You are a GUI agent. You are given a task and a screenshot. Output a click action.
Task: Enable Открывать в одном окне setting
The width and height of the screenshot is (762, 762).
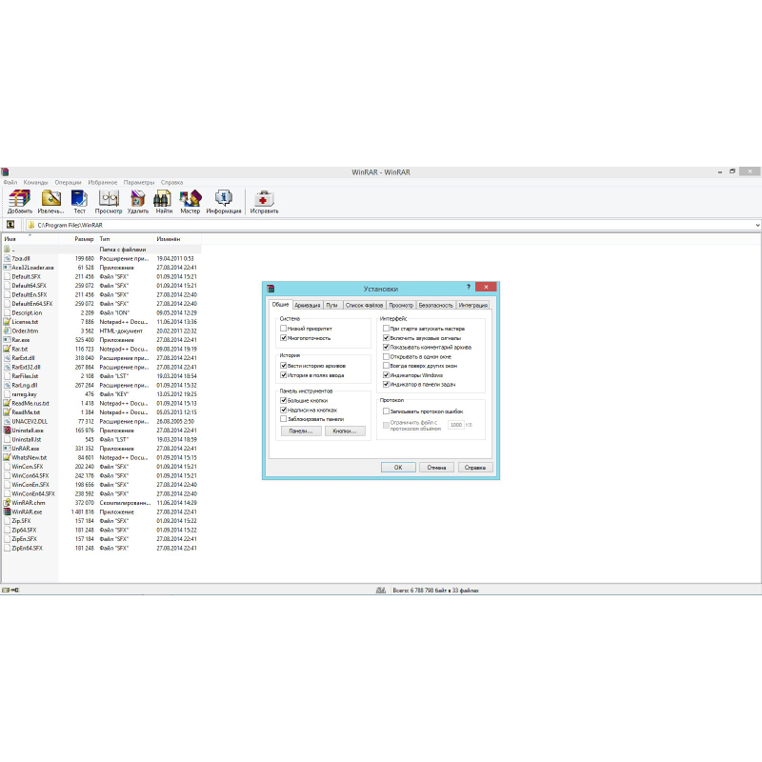[x=385, y=358]
